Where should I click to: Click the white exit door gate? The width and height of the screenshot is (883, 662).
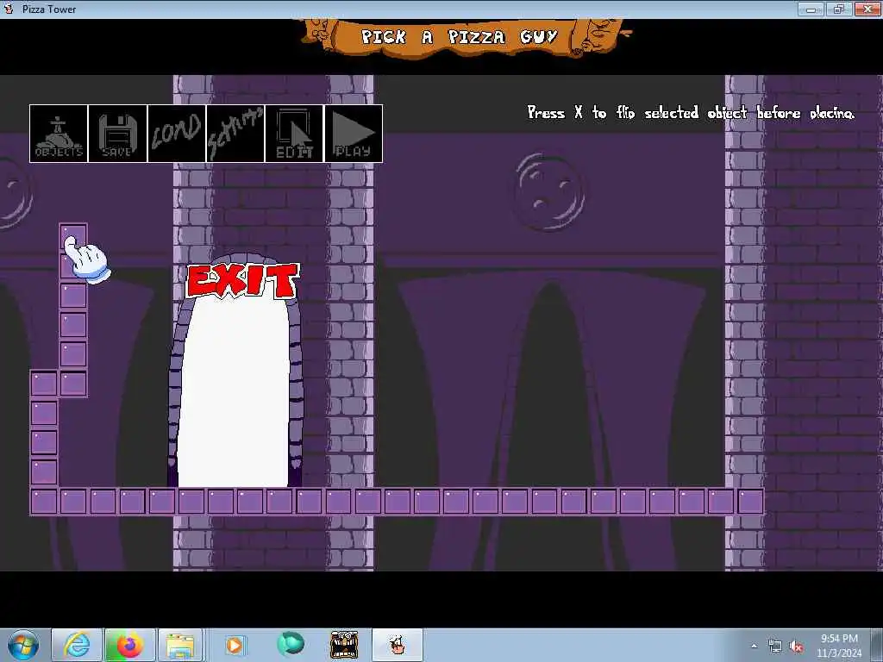pos(234,391)
